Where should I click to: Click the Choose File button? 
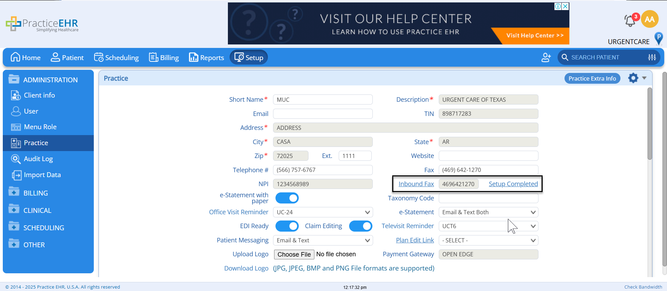(x=294, y=255)
